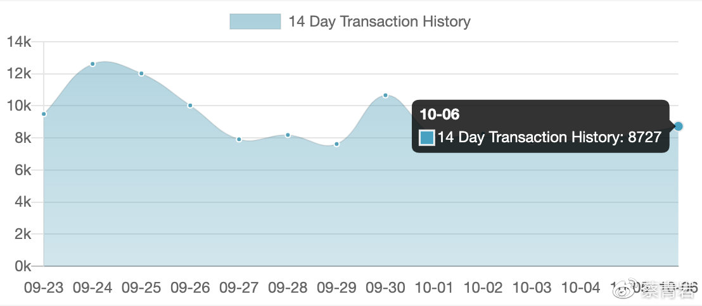The width and height of the screenshot is (702, 306).
Task: Click the 10-01 x-axis label
Action: pyautogui.click(x=434, y=288)
